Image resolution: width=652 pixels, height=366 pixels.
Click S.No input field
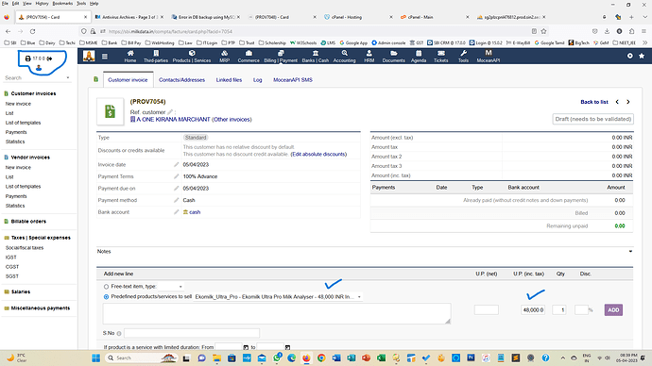192,333
